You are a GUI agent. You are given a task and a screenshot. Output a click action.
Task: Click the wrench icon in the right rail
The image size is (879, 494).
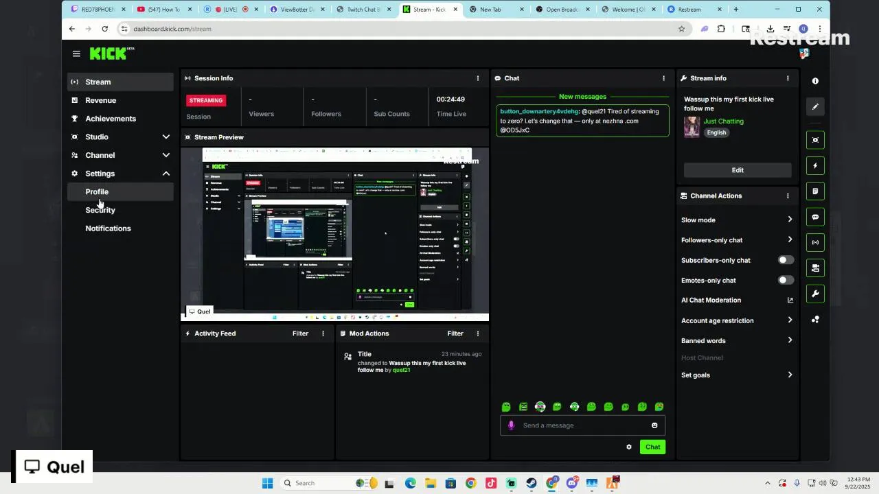pyautogui.click(x=815, y=294)
